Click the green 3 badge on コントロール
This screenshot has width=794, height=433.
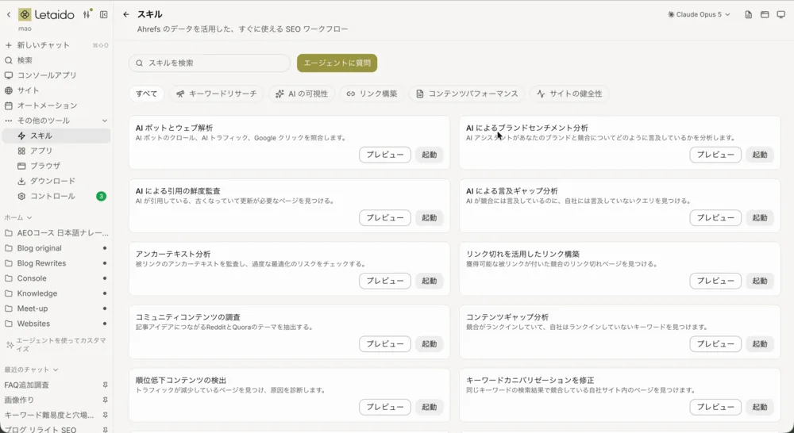tap(102, 196)
